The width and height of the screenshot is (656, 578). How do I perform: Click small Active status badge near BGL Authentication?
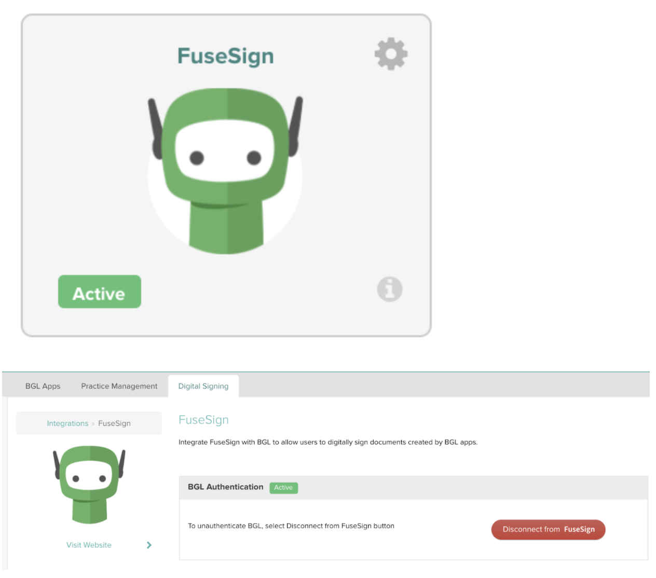pyautogui.click(x=283, y=488)
